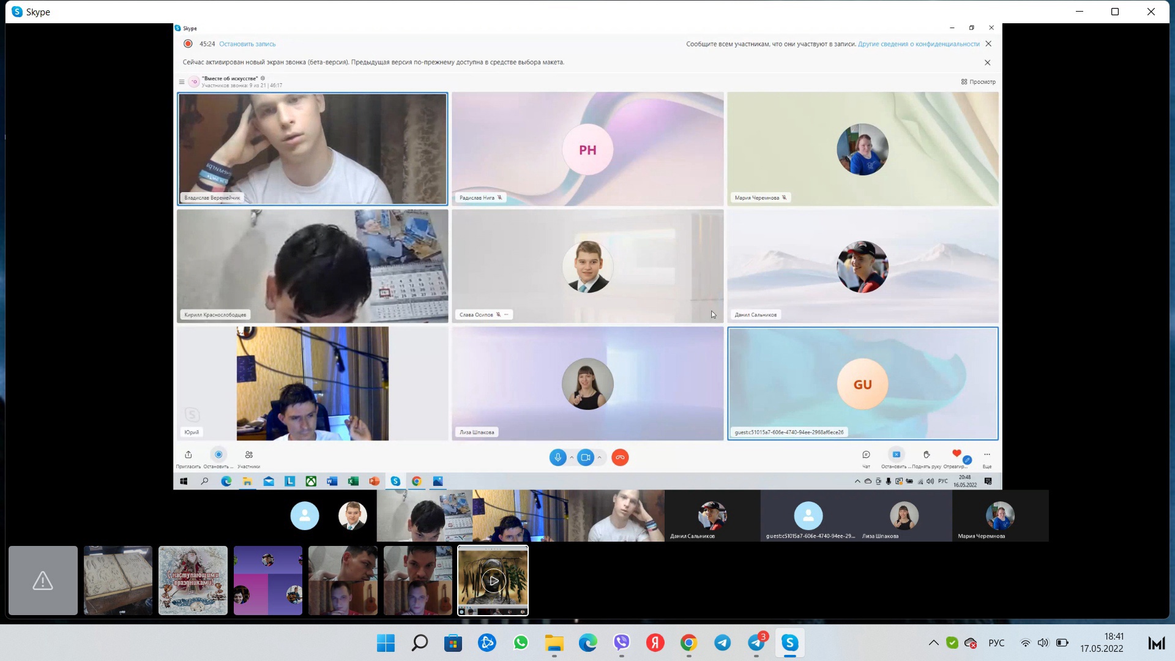The height and width of the screenshot is (661, 1175).
Task: Open Другие сведения о конфиденциальности link
Action: (918, 44)
